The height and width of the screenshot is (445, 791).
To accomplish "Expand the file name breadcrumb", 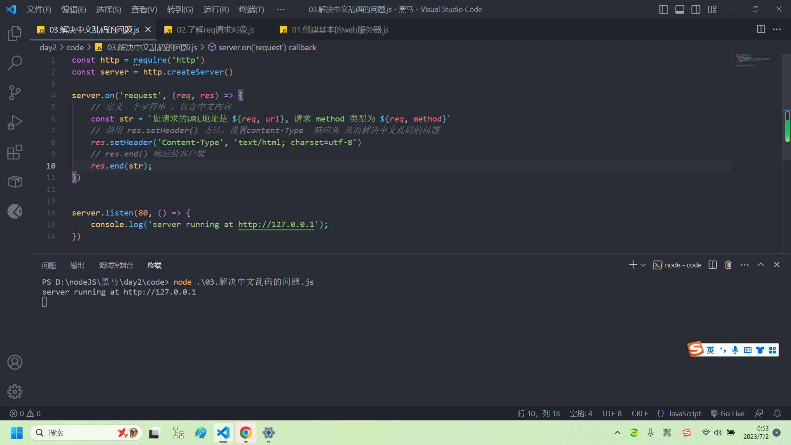I will 146,47.
